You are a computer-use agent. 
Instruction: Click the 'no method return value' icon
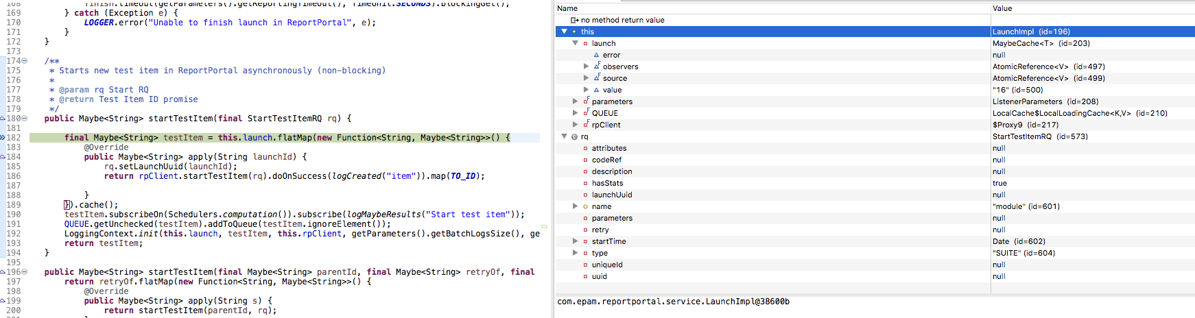574,20
